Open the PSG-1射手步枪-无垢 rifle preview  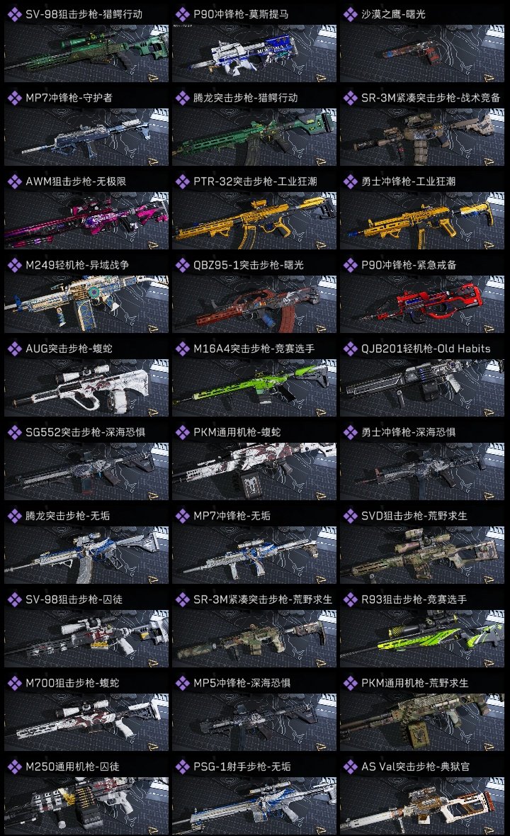click(x=254, y=806)
